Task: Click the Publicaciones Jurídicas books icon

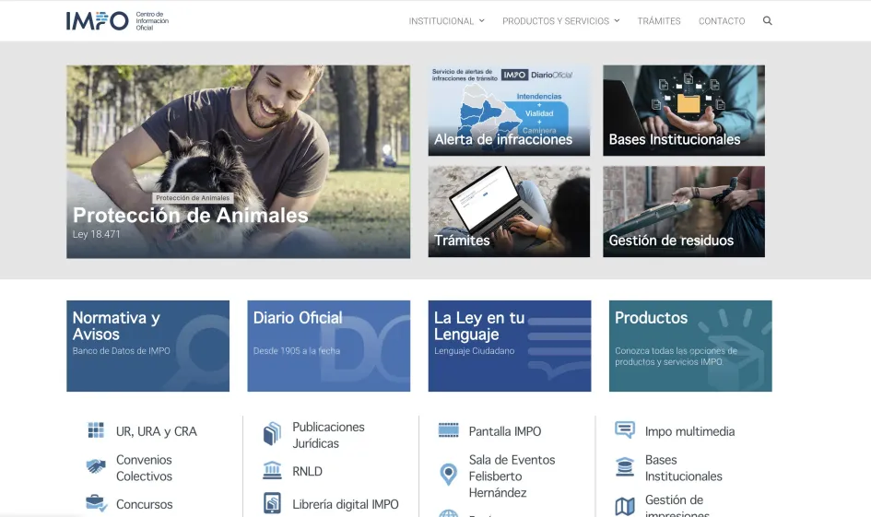Action: pyautogui.click(x=272, y=434)
